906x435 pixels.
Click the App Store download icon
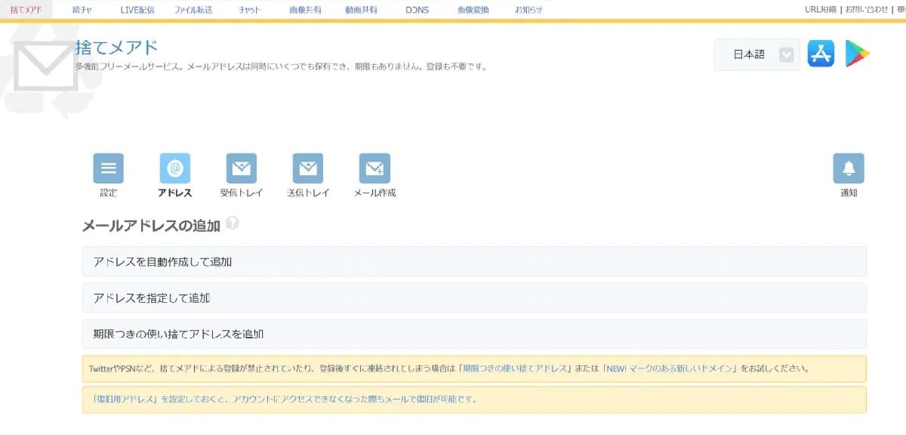pyautogui.click(x=821, y=54)
